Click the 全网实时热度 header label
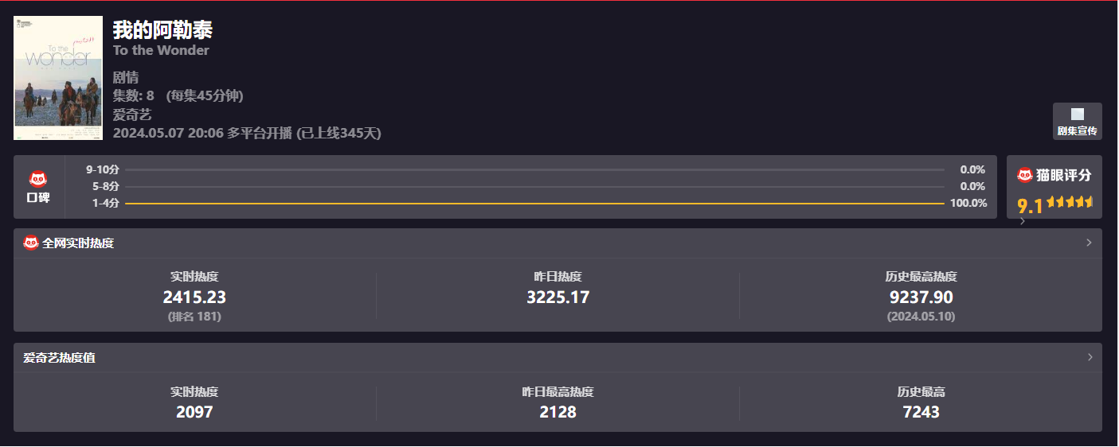The image size is (1119, 447). (78, 243)
